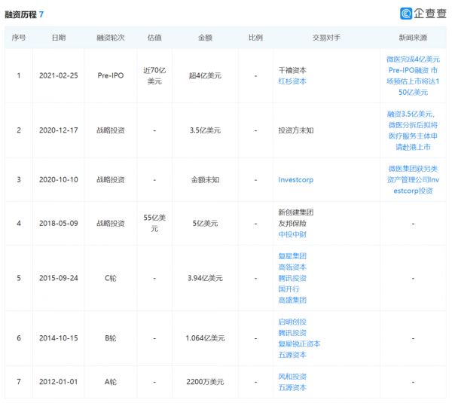Click the 高盛集团 link

pyautogui.click(x=292, y=300)
